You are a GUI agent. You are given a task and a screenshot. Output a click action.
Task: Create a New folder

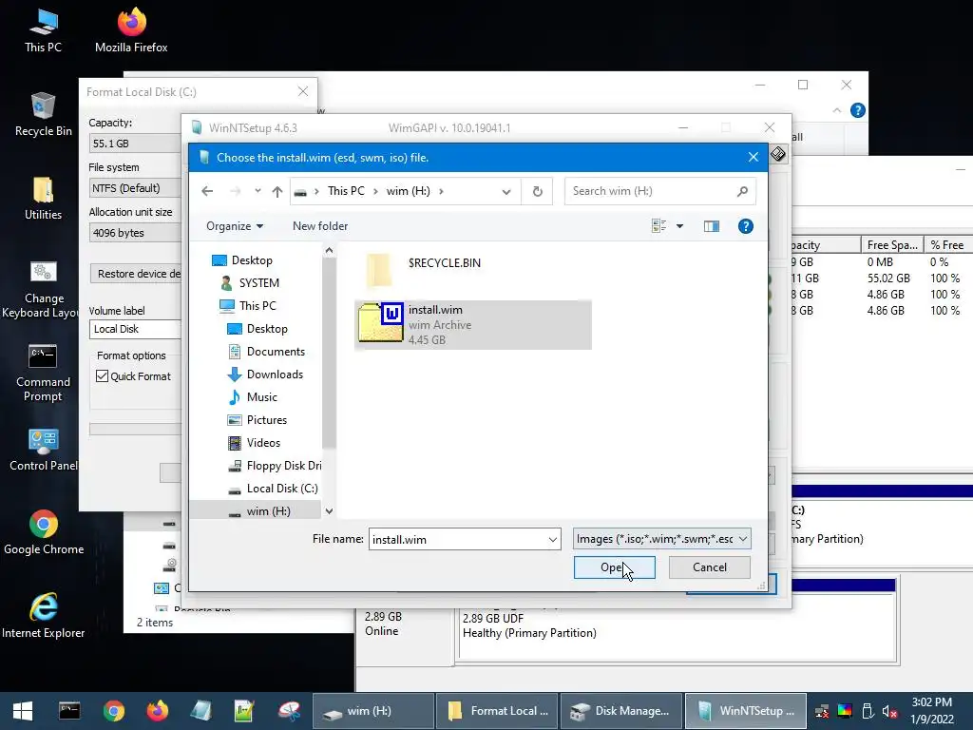click(320, 226)
